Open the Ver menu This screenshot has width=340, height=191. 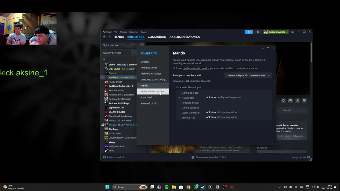(x=116, y=32)
